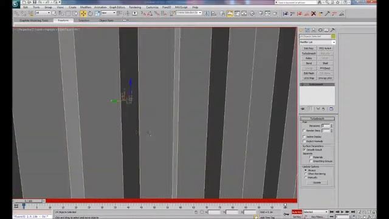
Task: Open the Edit menu
Action: pyautogui.click(x=26, y=7)
